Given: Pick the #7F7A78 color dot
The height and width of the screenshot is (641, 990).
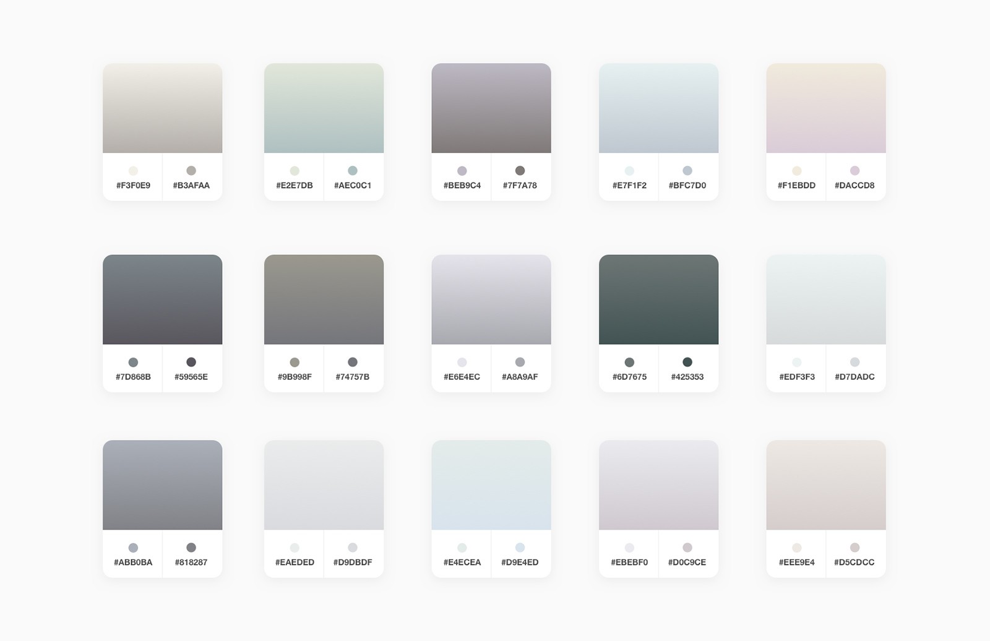Looking at the screenshot, I should [x=520, y=171].
